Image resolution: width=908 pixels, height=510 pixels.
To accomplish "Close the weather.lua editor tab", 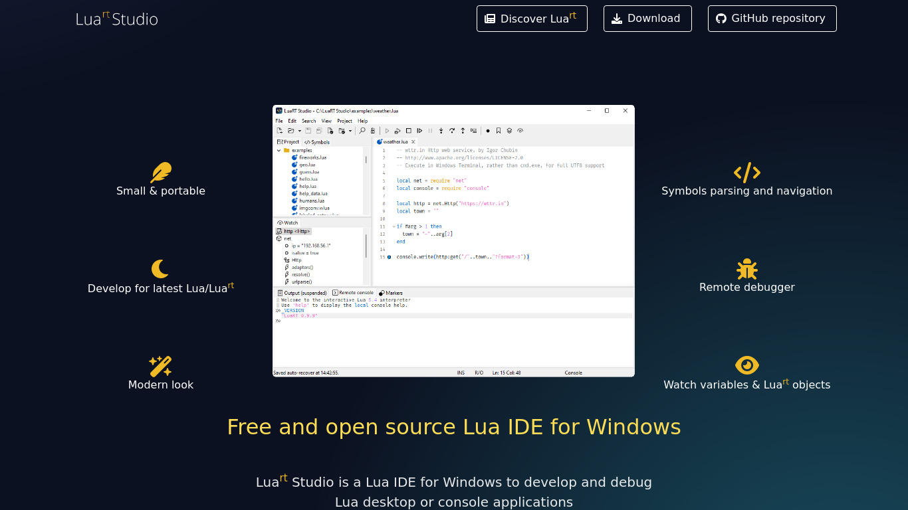I will [413, 142].
